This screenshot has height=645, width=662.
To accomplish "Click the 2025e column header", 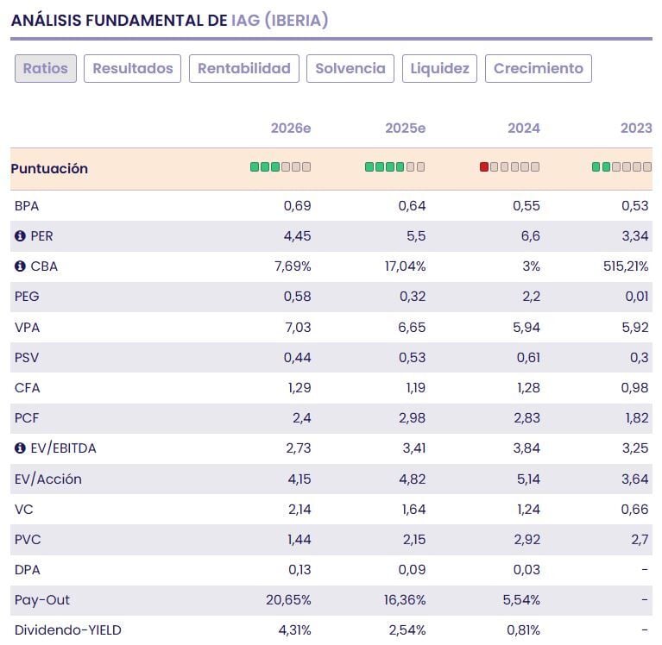I will (405, 128).
